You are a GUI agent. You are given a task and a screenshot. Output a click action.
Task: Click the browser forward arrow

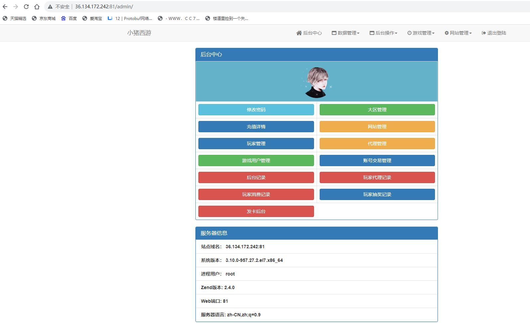pyautogui.click(x=16, y=7)
